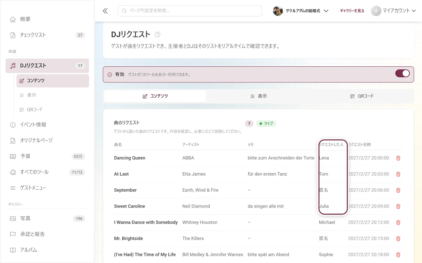The height and width of the screenshot is (263, 422).
Task: Remove I Wanna Dance with Somebody request
Action: (x=398, y=222)
